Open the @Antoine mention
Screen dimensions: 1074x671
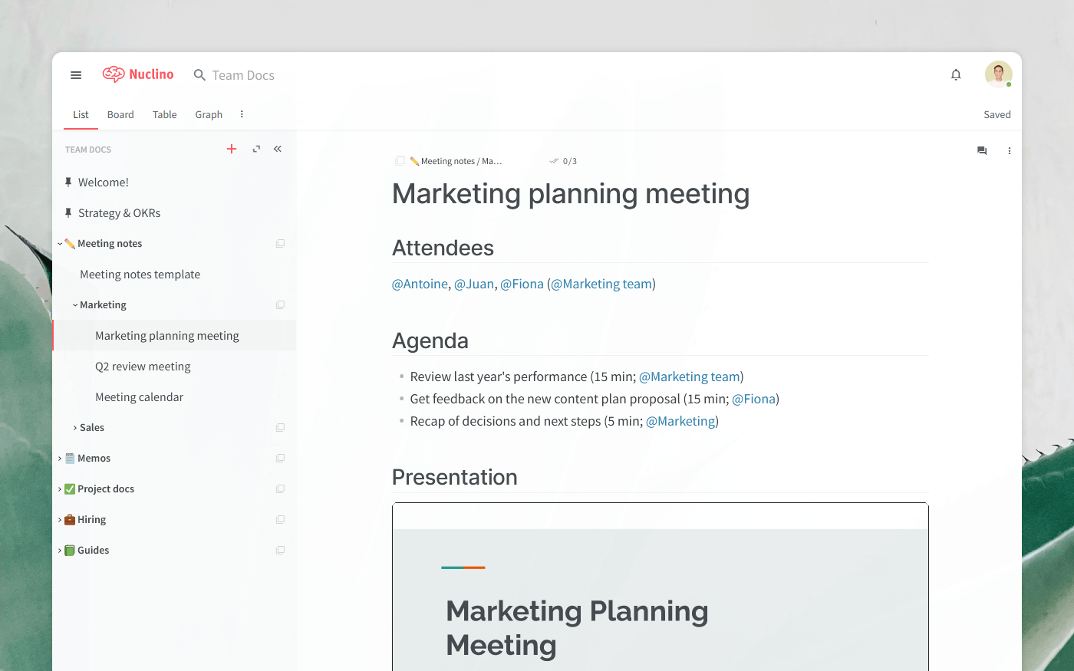(420, 284)
